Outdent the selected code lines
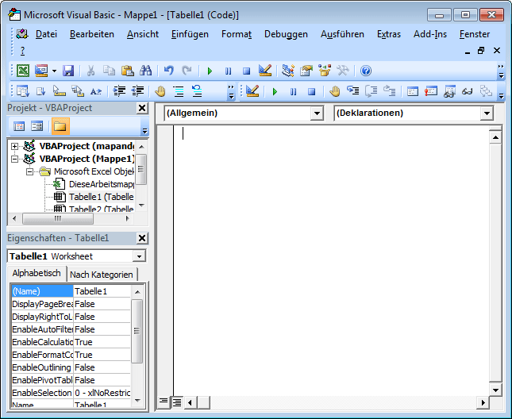This screenshot has height=419, width=512. click(x=137, y=91)
